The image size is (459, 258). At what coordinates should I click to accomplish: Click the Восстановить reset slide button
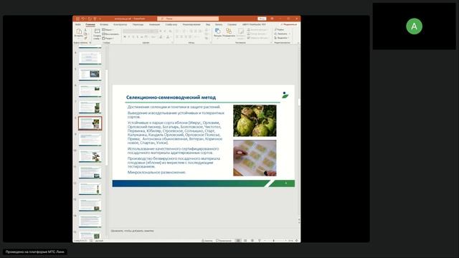pos(110,34)
